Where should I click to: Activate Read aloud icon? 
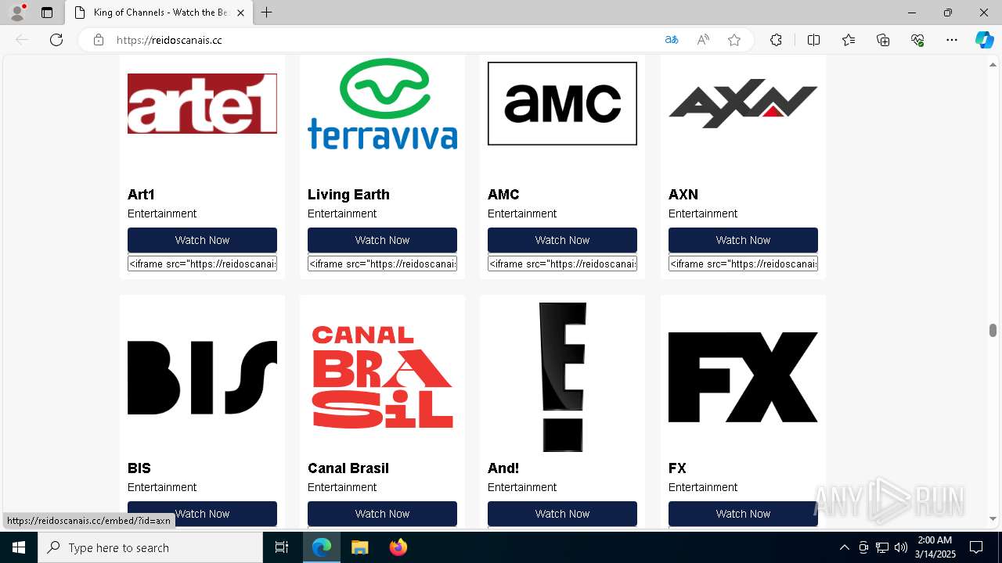703,40
